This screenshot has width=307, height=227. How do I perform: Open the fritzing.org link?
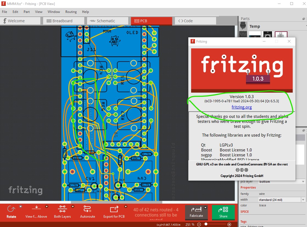242,107
